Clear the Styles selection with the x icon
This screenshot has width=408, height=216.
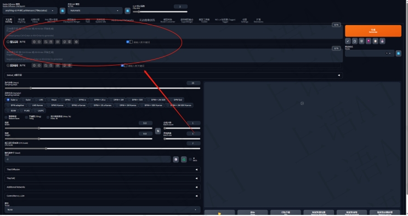click(x=387, y=53)
